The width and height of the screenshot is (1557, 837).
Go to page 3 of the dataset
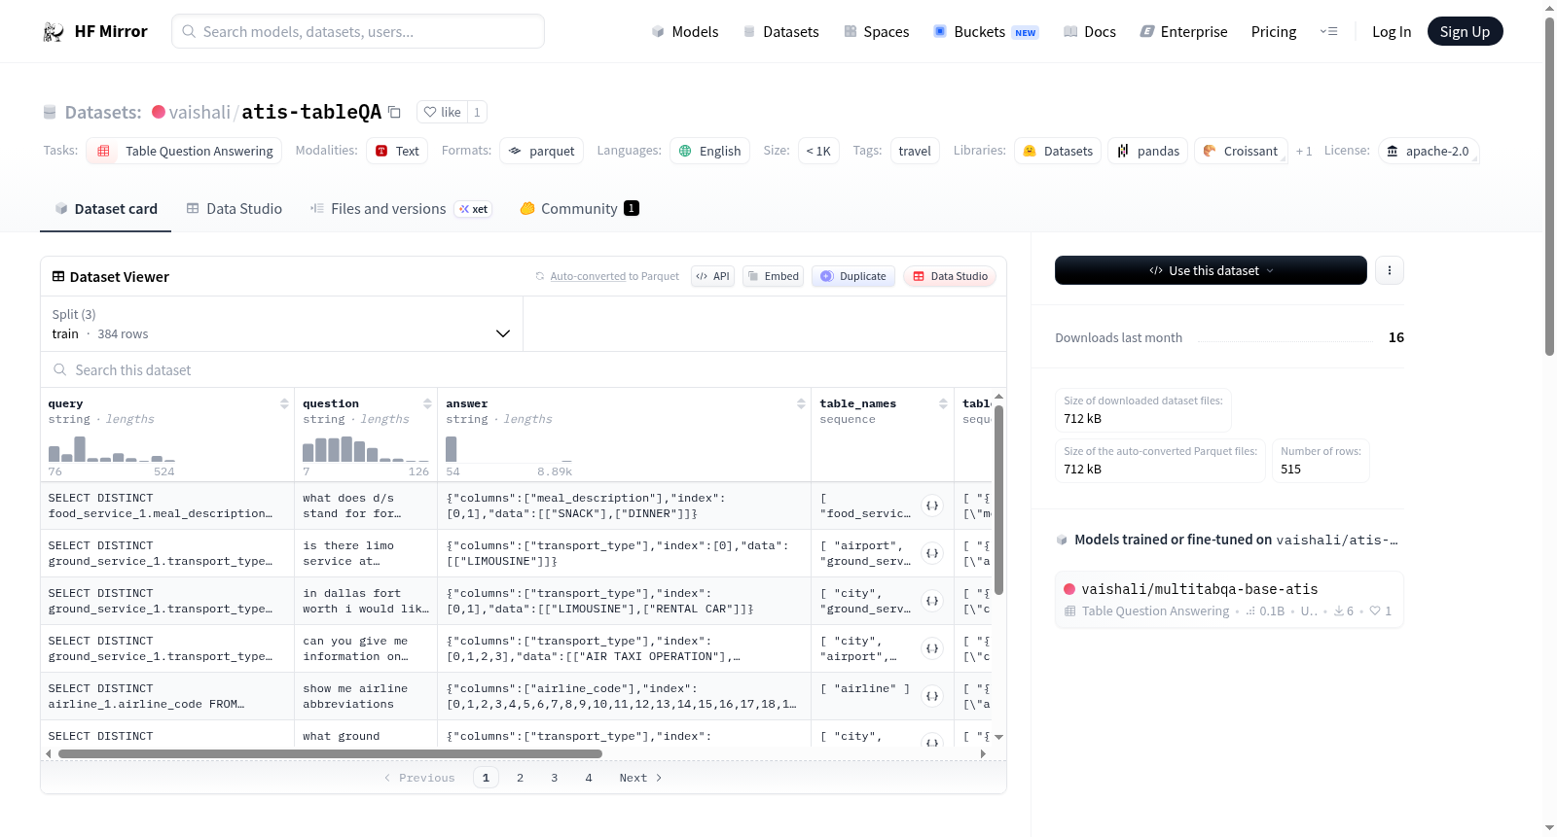point(555,778)
